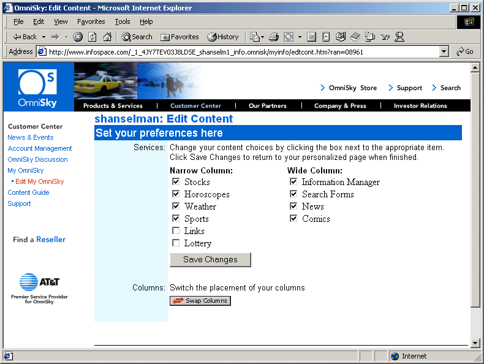Image resolution: width=484 pixels, height=364 pixels.
Task: Click the Go button
Action: [x=465, y=52]
